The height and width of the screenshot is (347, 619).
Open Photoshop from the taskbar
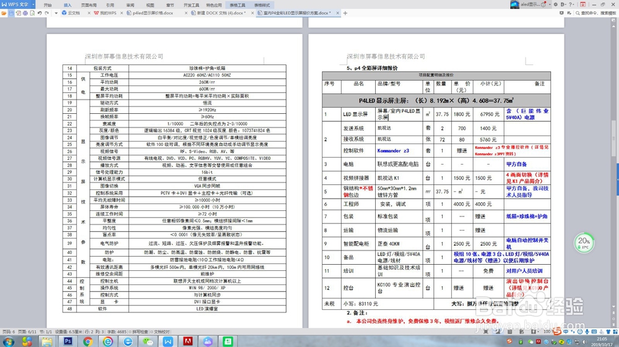point(68,341)
